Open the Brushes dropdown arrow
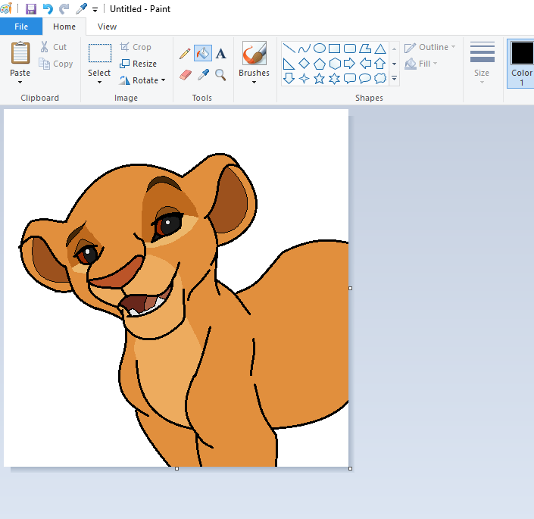Viewport: 534px width, 519px height. click(x=254, y=82)
